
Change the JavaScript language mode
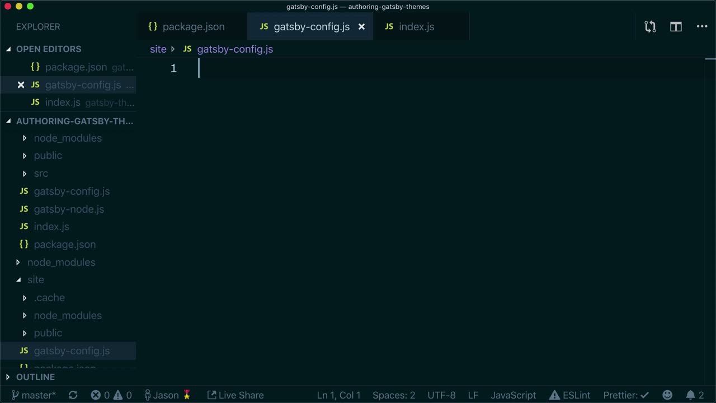513,395
